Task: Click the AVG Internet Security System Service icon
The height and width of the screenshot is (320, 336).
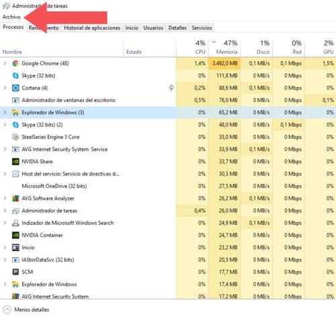Action: 15,149
